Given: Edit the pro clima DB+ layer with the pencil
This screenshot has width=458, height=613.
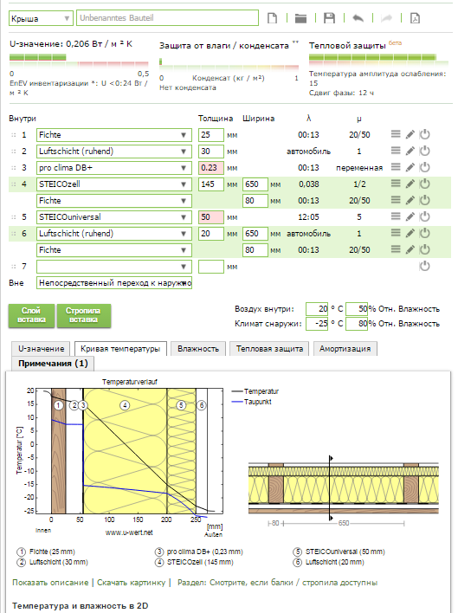Looking at the screenshot, I should click(x=410, y=167).
